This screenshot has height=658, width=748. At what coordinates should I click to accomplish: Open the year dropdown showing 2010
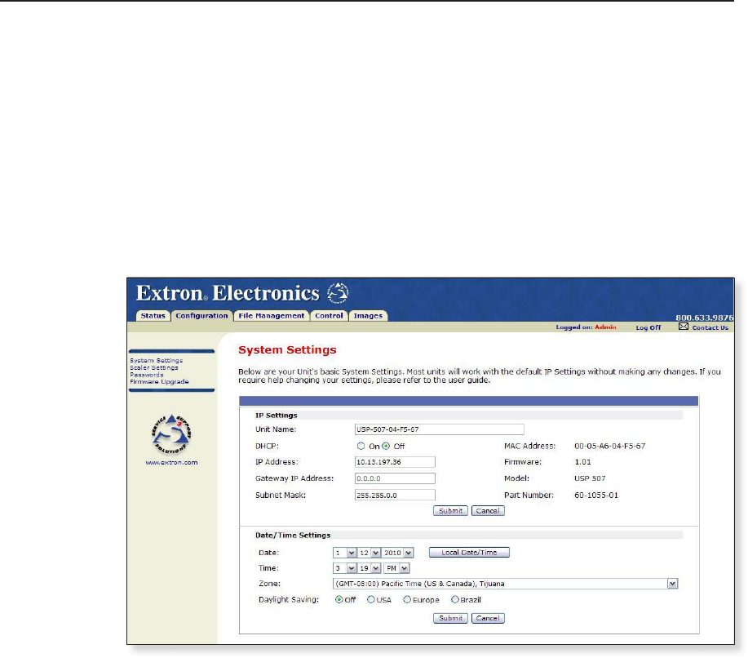click(x=398, y=553)
